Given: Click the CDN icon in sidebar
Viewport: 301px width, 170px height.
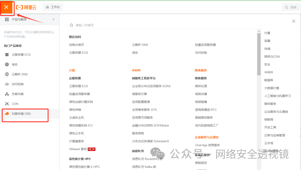Looking at the screenshot, I should pos(7,104).
